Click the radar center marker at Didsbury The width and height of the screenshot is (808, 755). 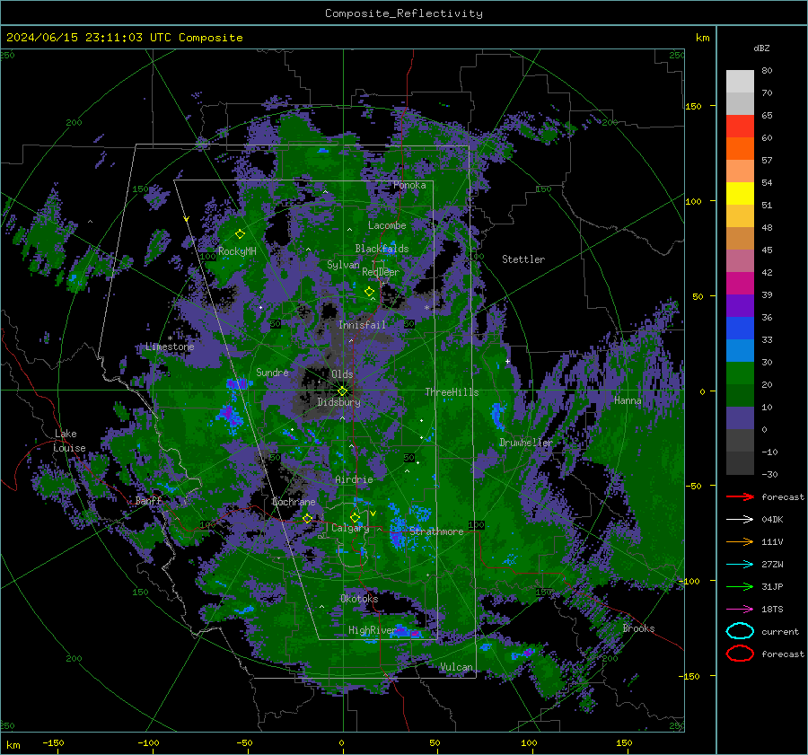(x=342, y=391)
